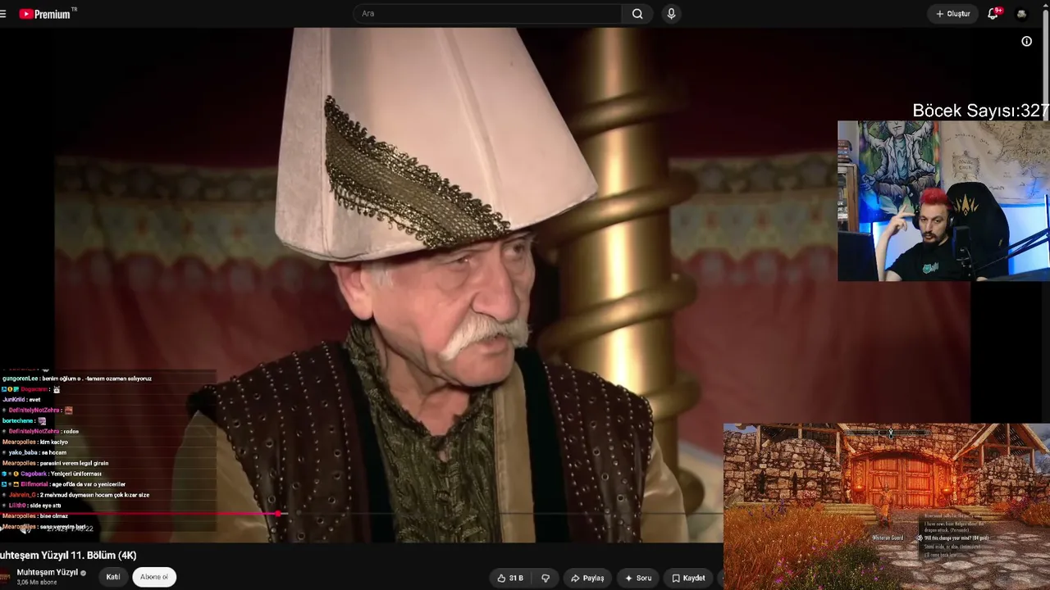This screenshot has width=1050, height=590.
Task: Click the 'Böcek Sayısı:327' counter text
Action: [x=980, y=111]
